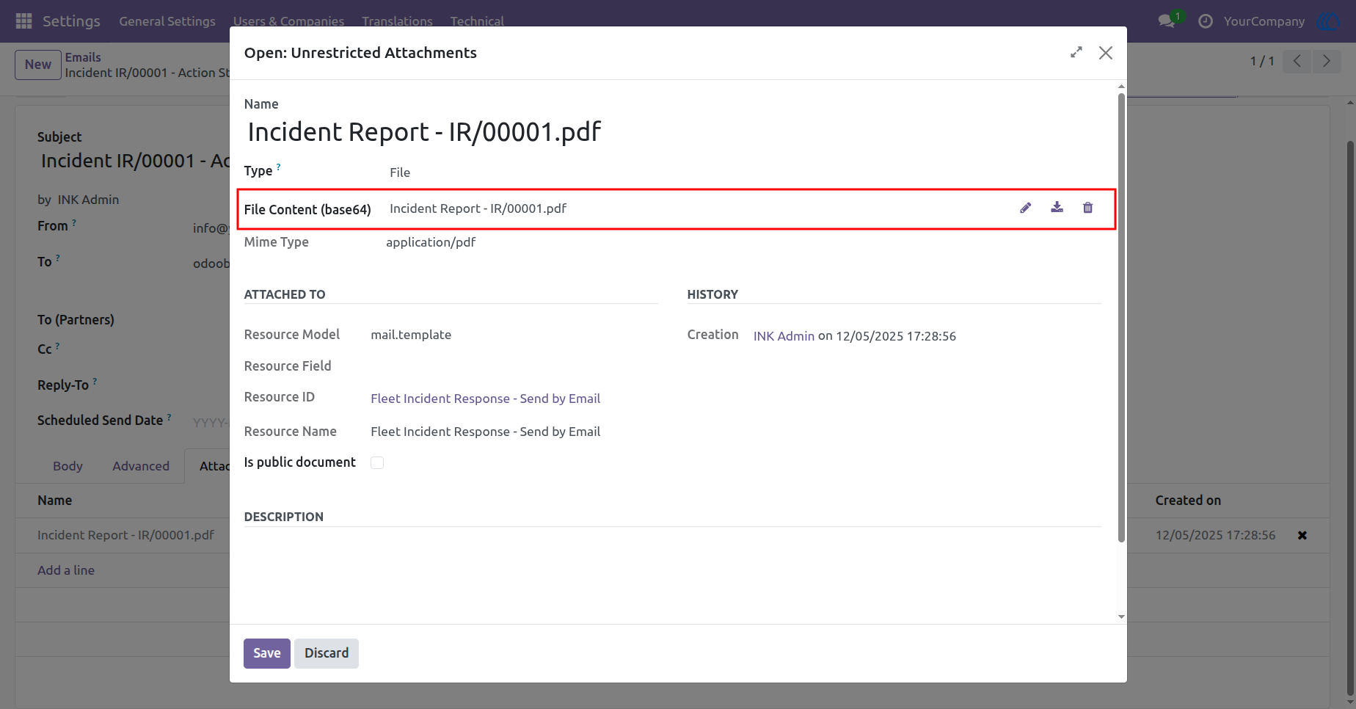Viewport: 1356px width, 709px height.
Task: Click the Resource Name field value
Action: tap(485, 432)
